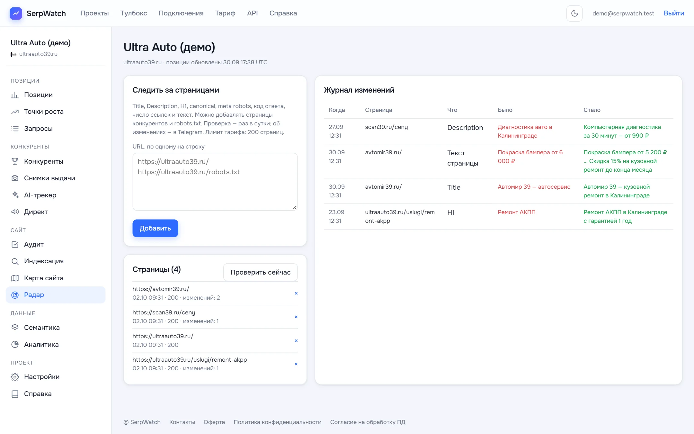Click the Снимки выдачи camera icon

point(15,178)
